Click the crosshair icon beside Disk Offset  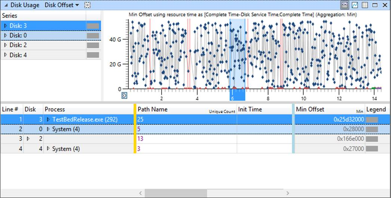coord(87,5)
